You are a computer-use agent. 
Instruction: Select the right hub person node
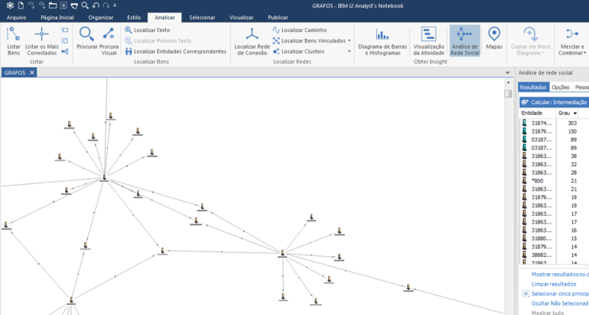click(283, 254)
